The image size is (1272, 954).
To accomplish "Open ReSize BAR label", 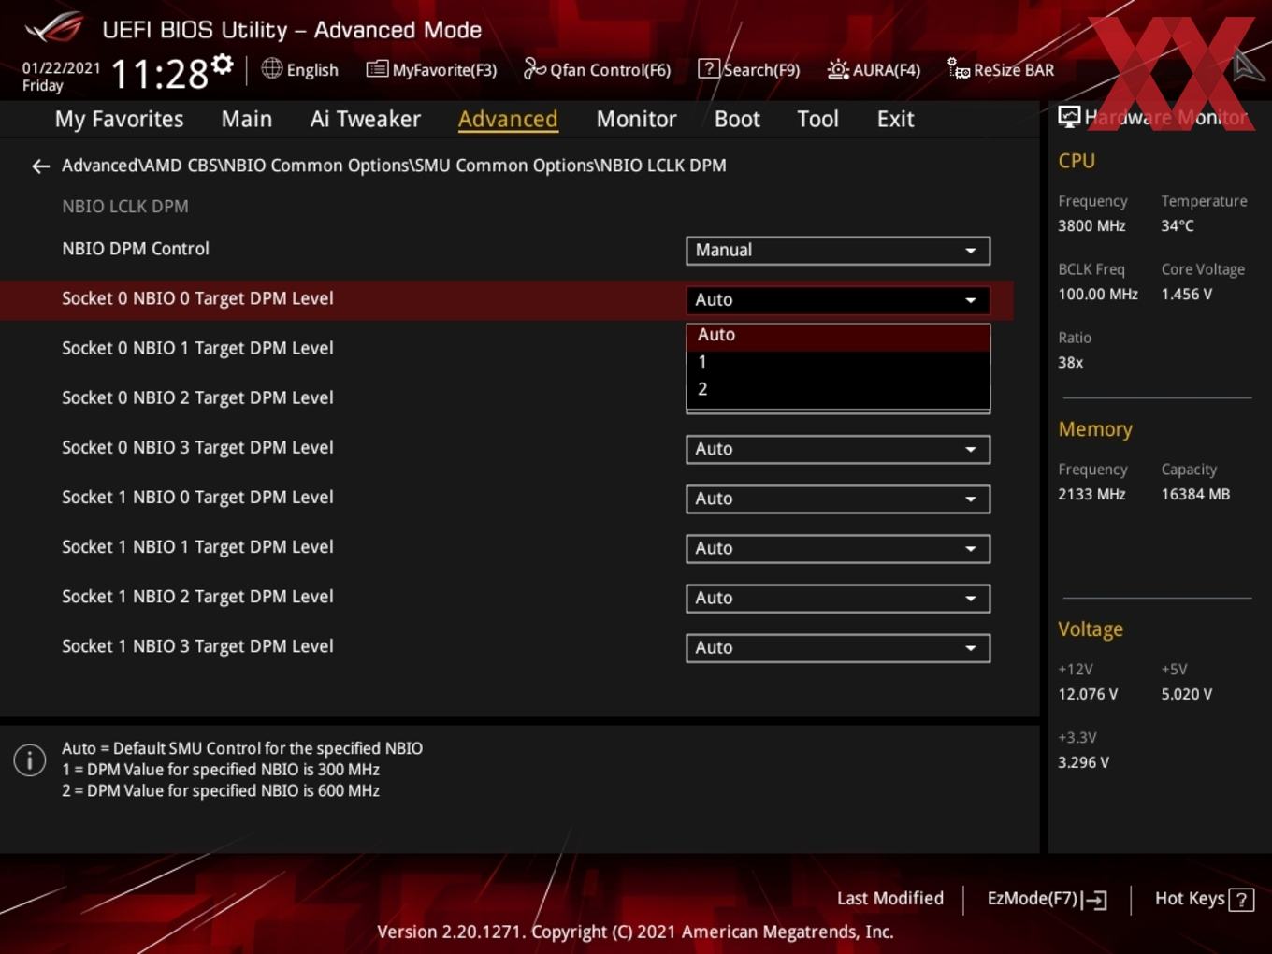I will point(1014,70).
